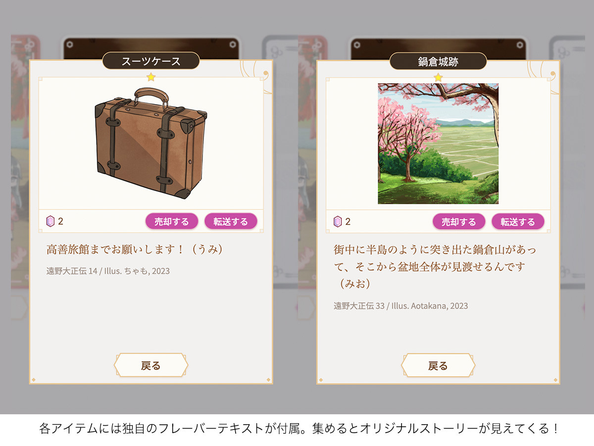Sell the 鍋倉城跡 card with 売却する
This screenshot has height=446, width=594.
pyautogui.click(x=459, y=222)
